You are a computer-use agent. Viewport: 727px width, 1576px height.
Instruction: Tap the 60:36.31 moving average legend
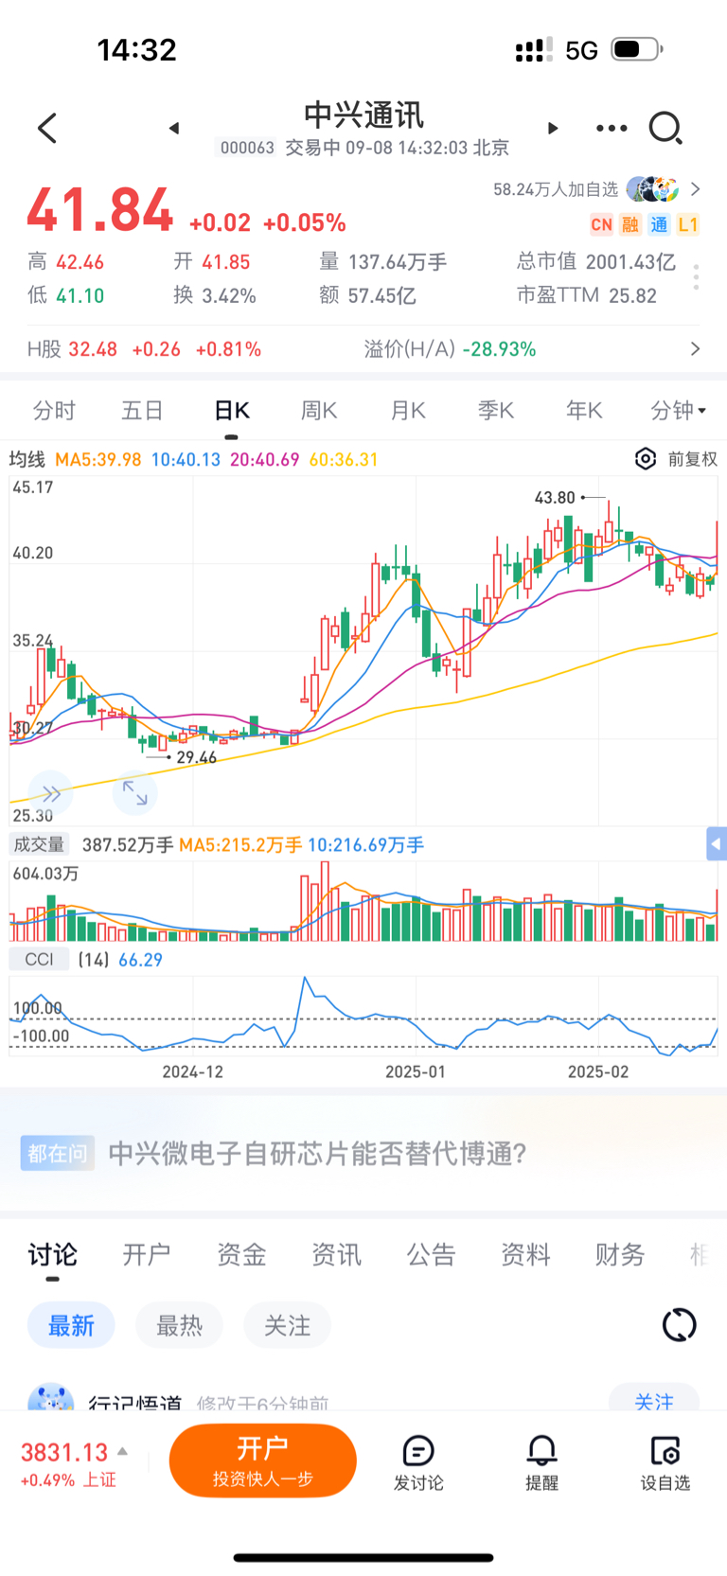344,459
